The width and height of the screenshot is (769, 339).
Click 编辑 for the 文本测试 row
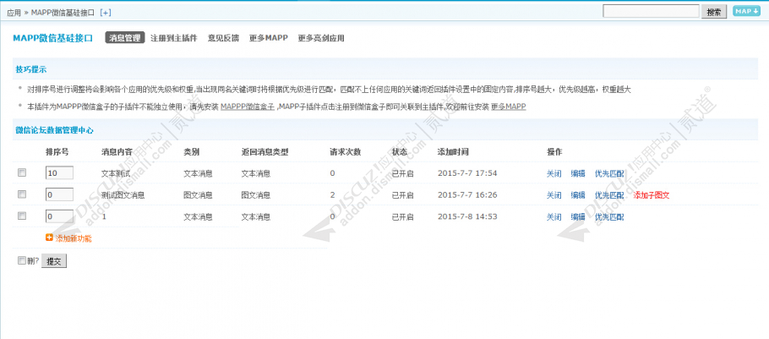[x=578, y=173]
